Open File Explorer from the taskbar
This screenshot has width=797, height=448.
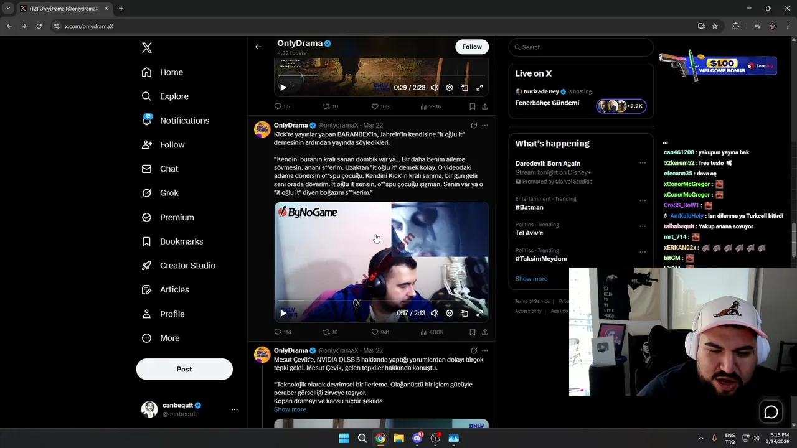398,438
